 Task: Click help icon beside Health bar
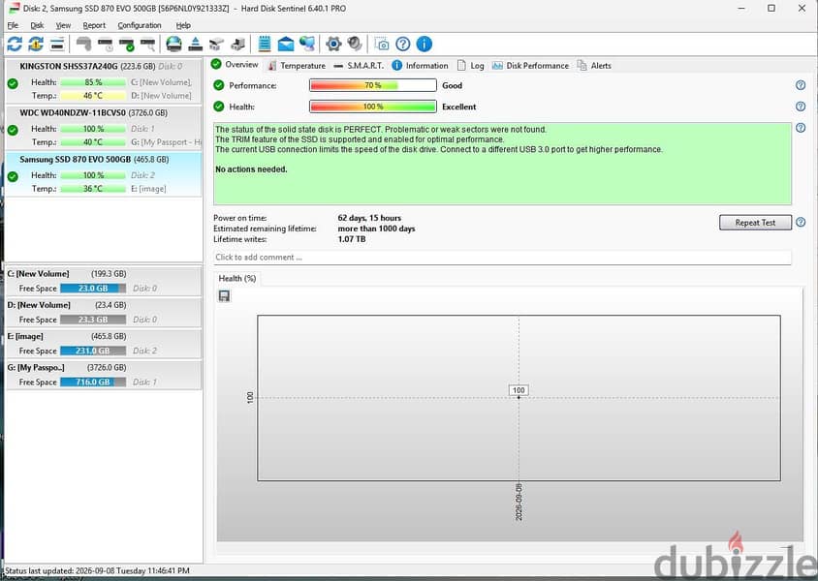pyautogui.click(x=801, y=107)
